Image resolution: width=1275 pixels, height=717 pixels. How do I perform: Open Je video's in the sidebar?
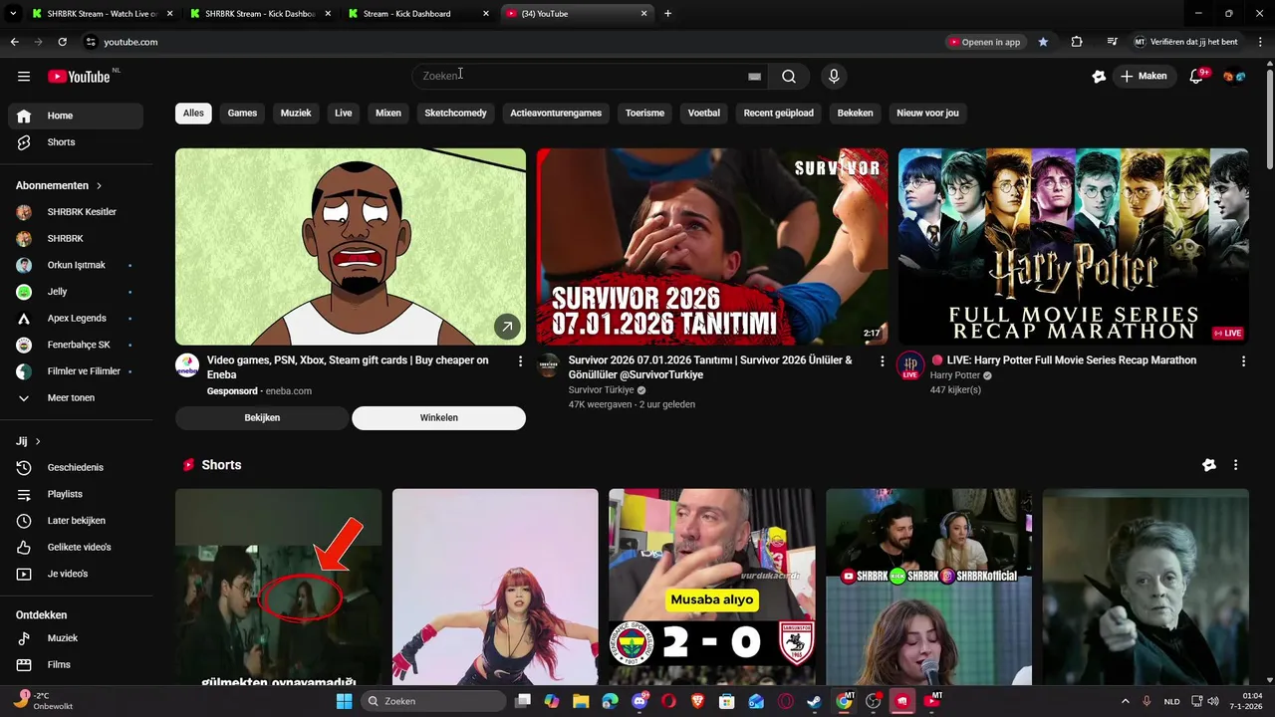tap(76, 574)
